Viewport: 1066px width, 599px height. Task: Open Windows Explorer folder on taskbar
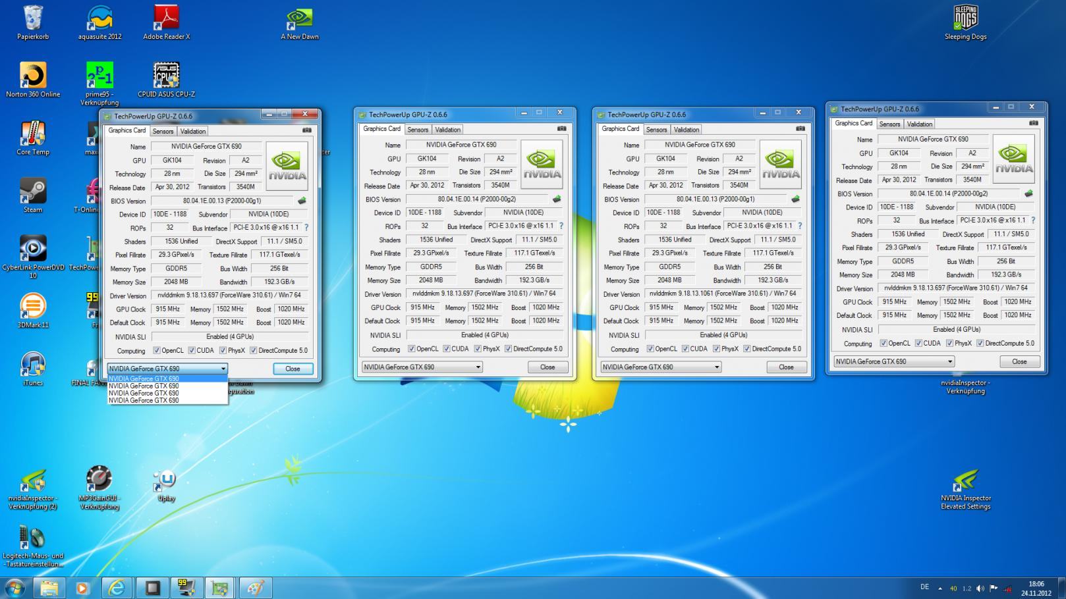coord(48,588)
